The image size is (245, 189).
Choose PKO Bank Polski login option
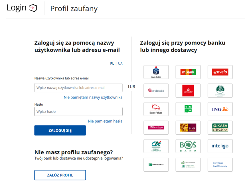pyautogui.click(x=156, y=72)
